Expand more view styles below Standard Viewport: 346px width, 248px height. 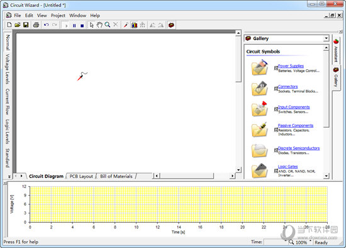coord(9,176)
